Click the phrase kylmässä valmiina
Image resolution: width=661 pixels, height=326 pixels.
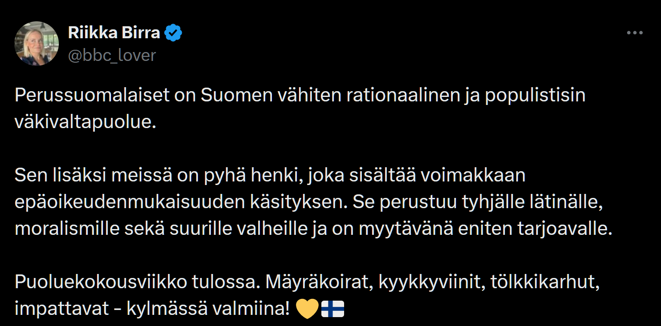click(x=208, y=309)
